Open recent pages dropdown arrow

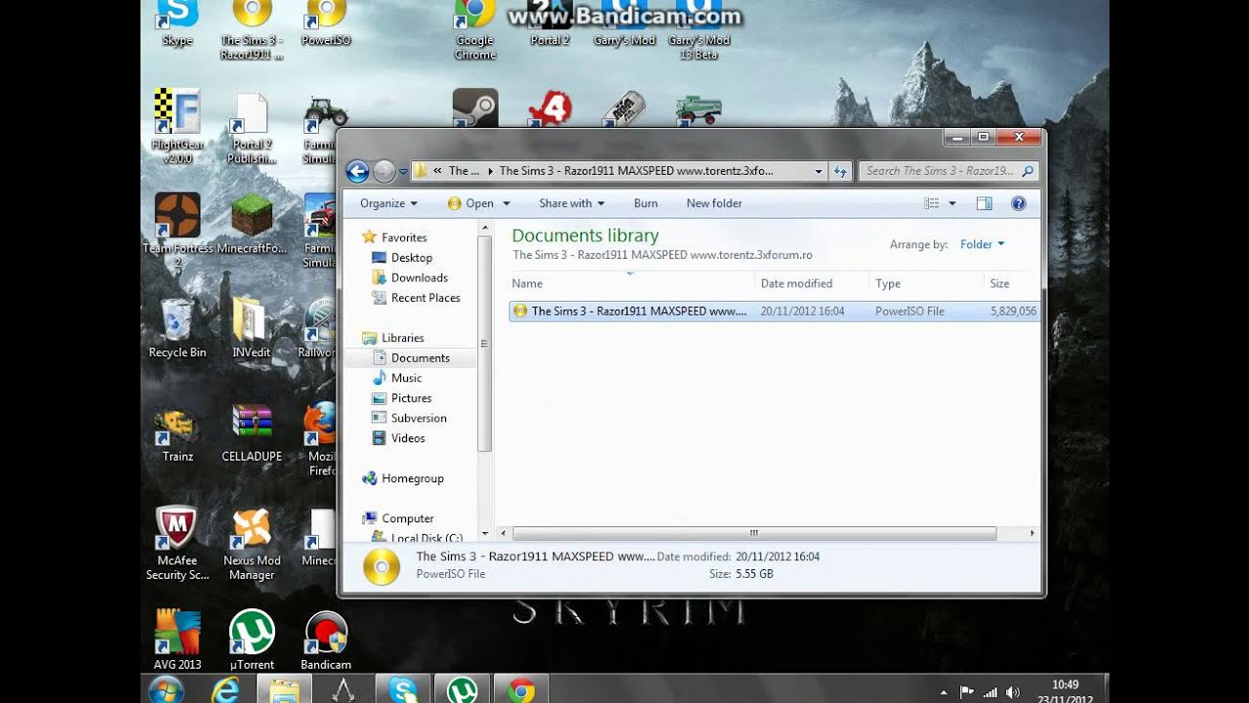tap(403, 173)
